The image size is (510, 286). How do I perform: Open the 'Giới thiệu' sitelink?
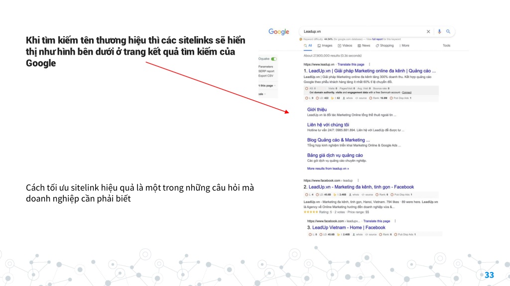317,110
